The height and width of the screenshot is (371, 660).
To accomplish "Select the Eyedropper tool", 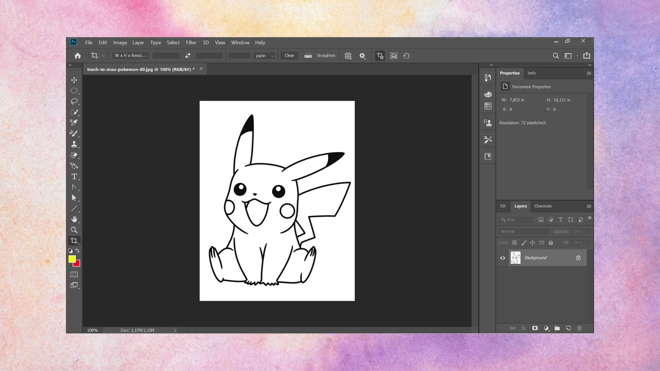I will pyautogui.click(x=74, y=123).
